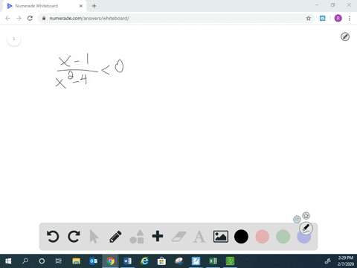View site lock information icon
Screen dimensions: 357x268
click(44, 18)
